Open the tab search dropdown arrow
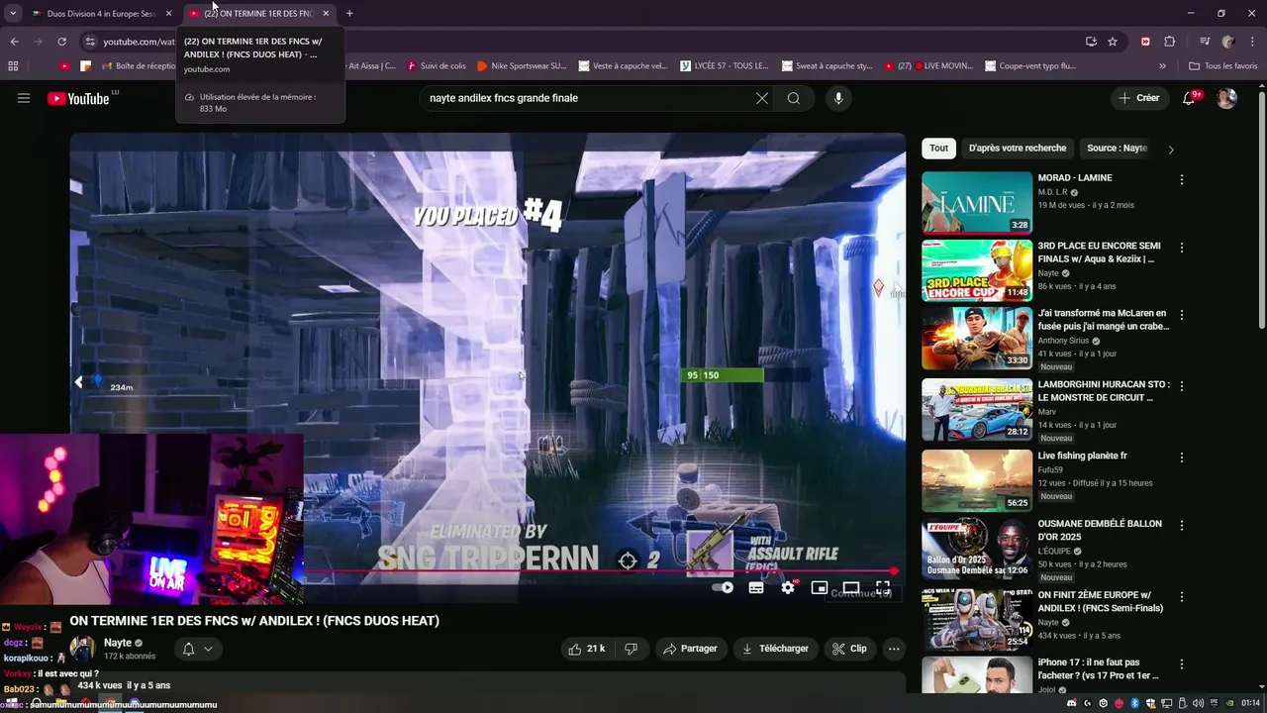Viewport: 1267px width, 713px height. [13, 14]
